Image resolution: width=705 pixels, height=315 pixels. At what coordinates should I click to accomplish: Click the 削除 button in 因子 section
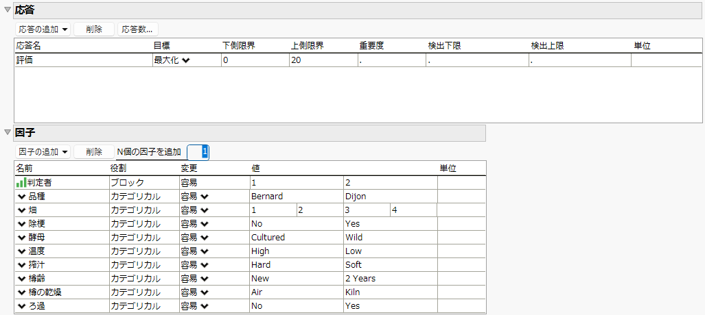click(94, 152)
